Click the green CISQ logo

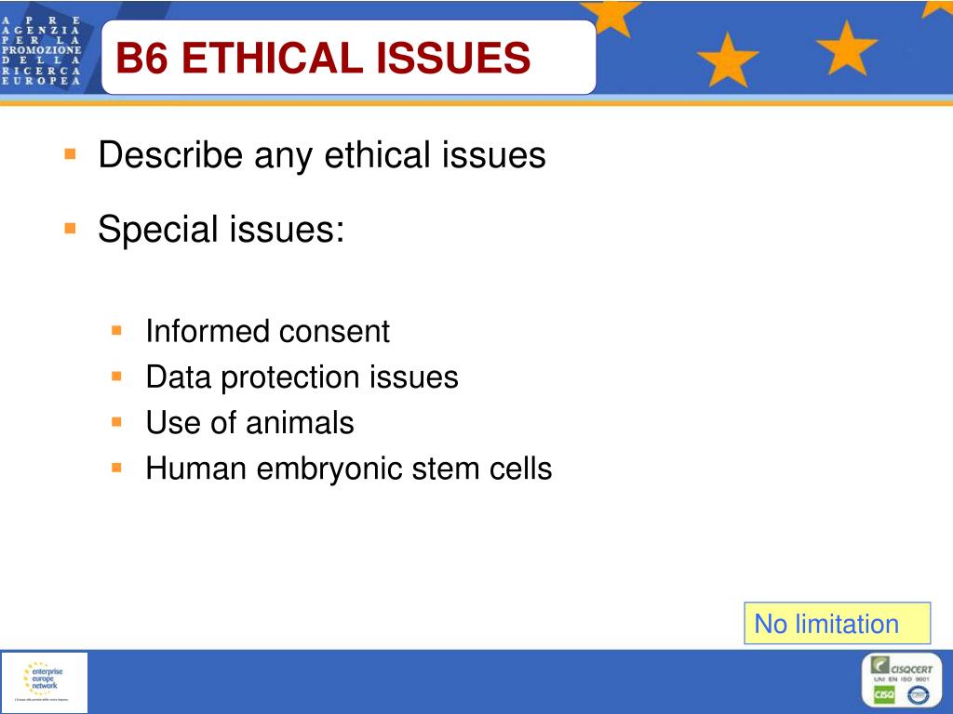(x=884, y=694)
